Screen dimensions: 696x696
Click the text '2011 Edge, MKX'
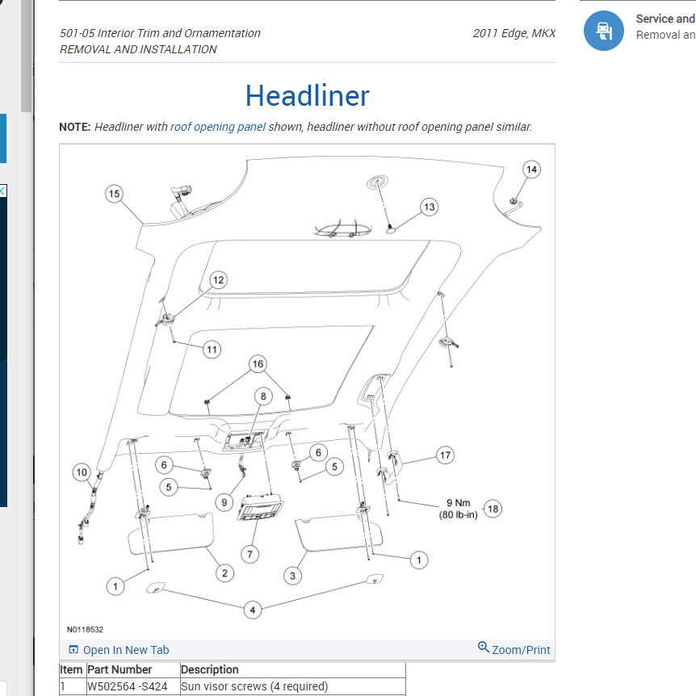pos(514,33)
